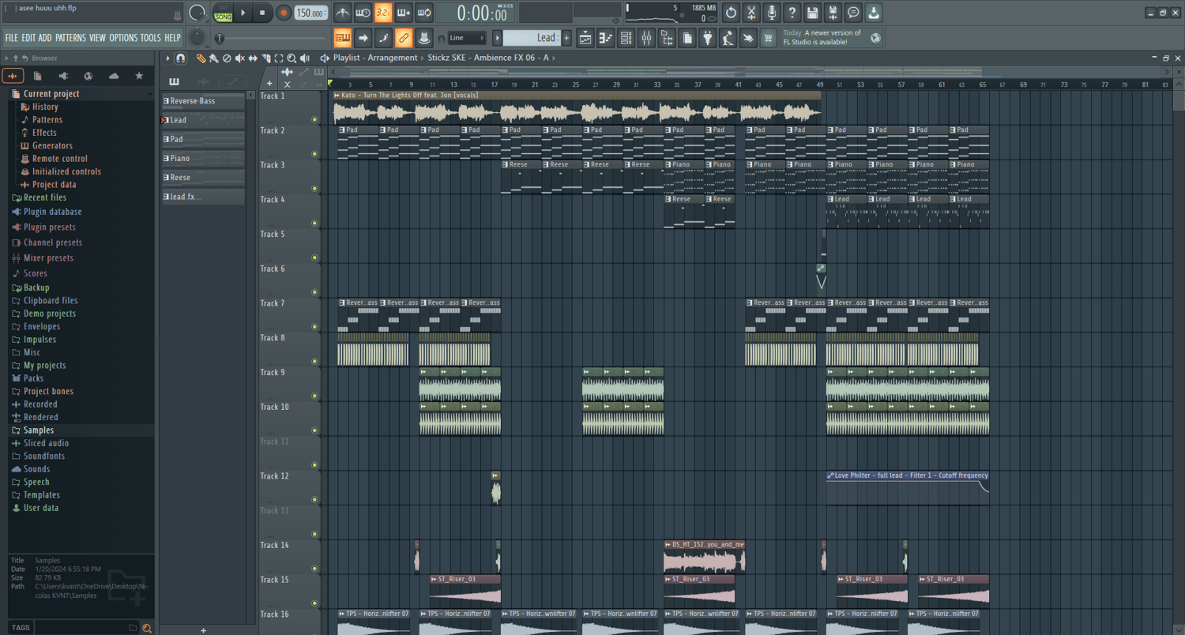Select the Zoom tool in Playlist

(x=292, y=58)
